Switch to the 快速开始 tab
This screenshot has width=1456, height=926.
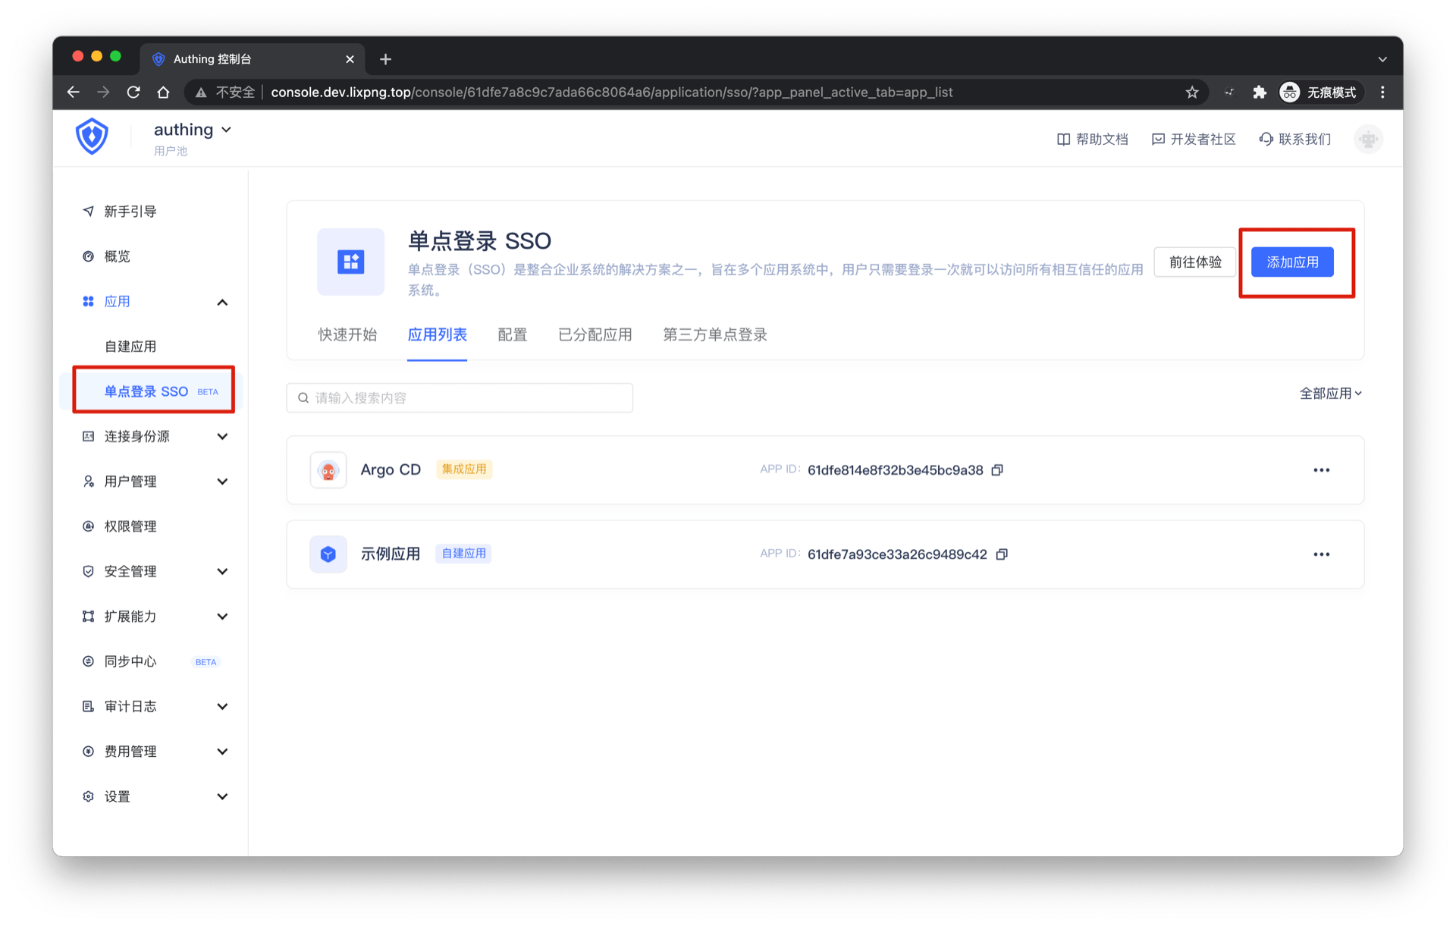point(347,335)
